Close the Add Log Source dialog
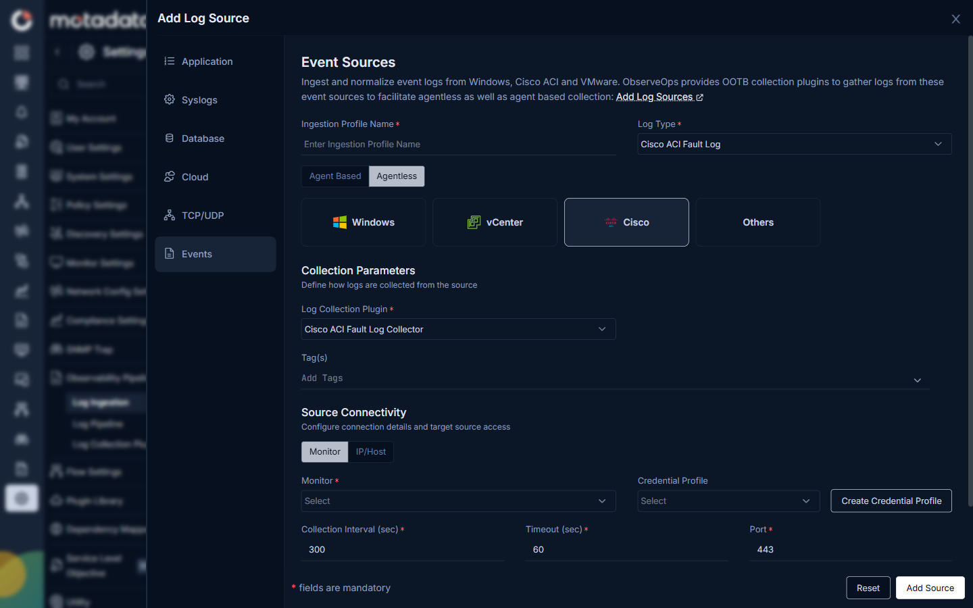This screenshot has width=973, height=608. 955,19
